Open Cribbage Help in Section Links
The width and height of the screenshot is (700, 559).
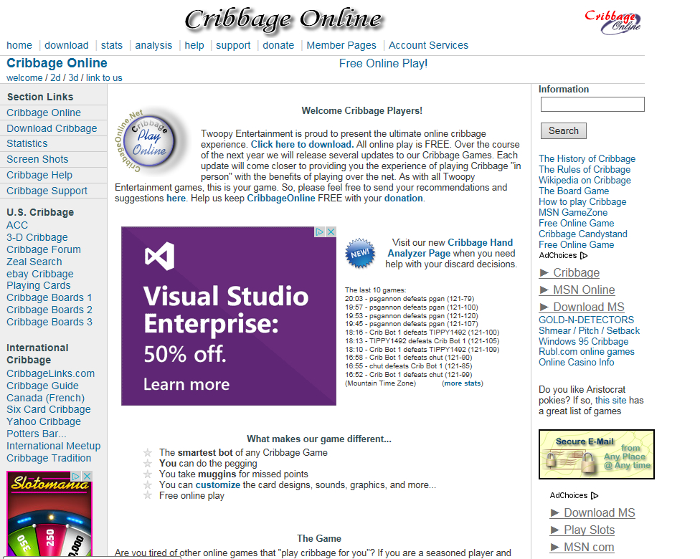tap(39, 175)
